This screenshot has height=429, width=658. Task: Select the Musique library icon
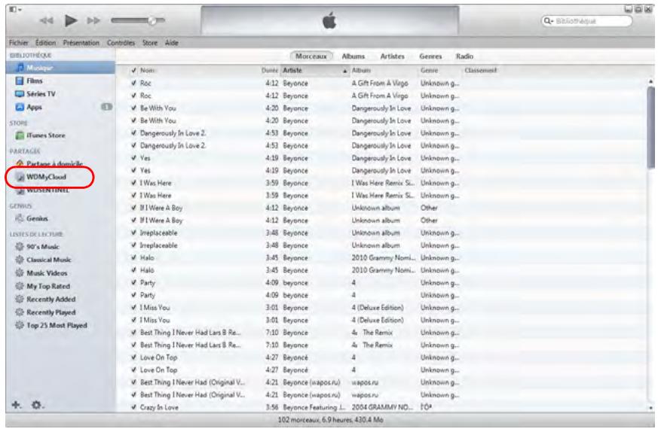[x=20, y=68]
